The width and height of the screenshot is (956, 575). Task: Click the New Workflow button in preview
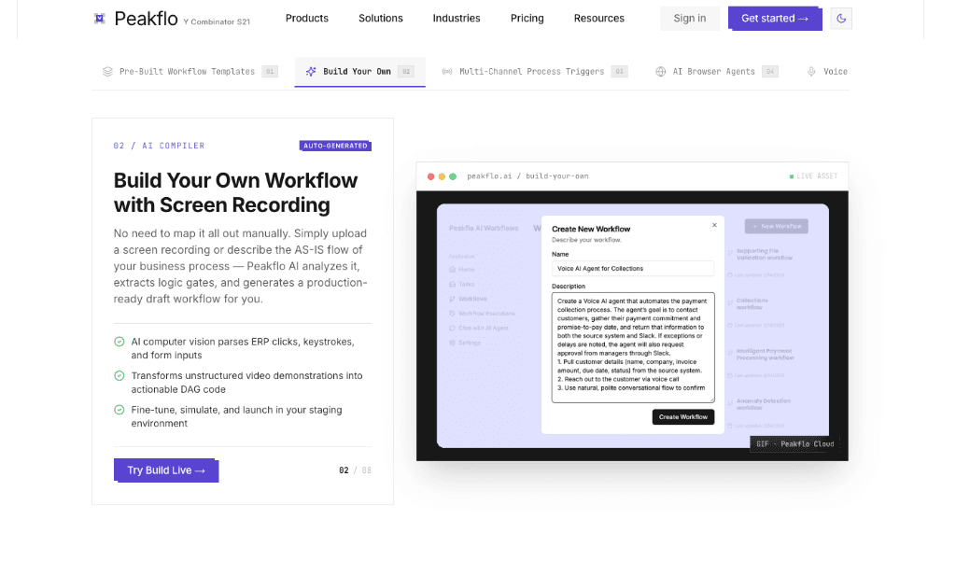pyautogui.click(x=776, y=226)
